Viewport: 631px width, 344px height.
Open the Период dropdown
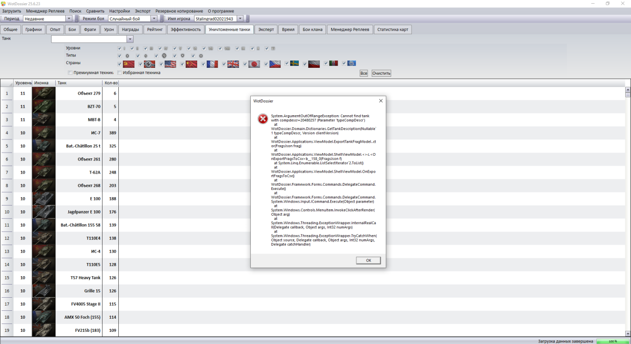tap(69, 18)
